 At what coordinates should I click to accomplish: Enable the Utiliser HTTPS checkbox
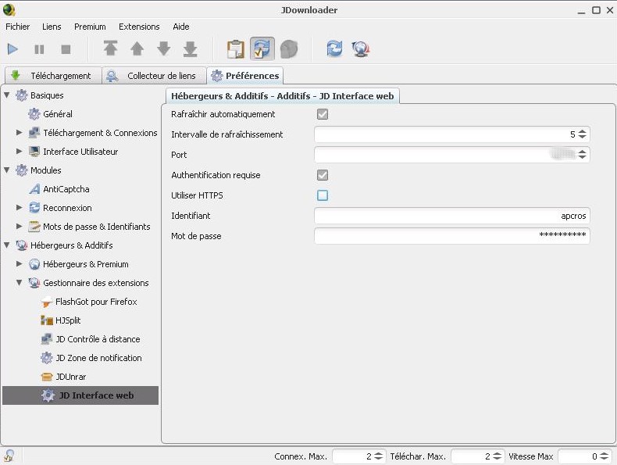[x=323, y=195]
